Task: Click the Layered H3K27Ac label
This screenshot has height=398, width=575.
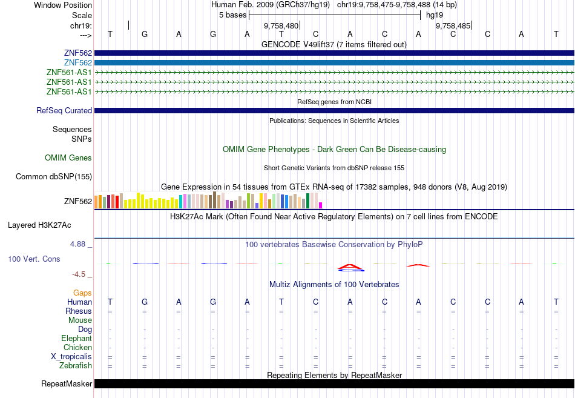Action: (x=39, y=225)
